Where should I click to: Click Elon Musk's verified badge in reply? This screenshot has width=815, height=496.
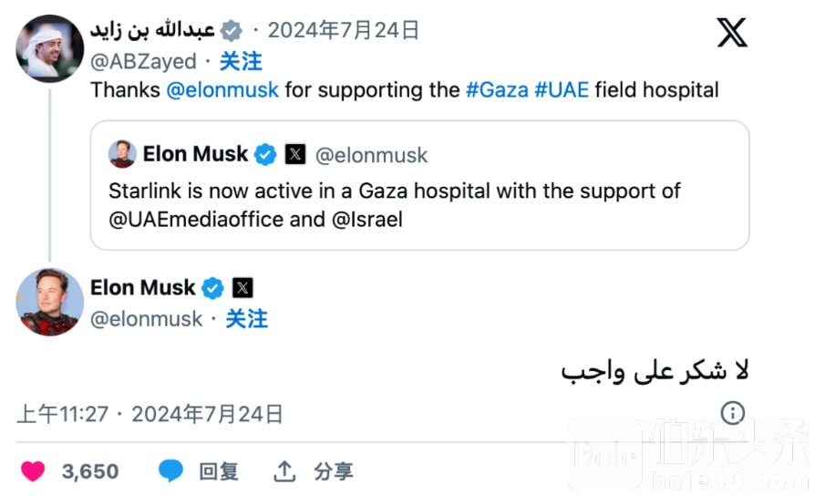pyautogui.click(x=212, y=288)
